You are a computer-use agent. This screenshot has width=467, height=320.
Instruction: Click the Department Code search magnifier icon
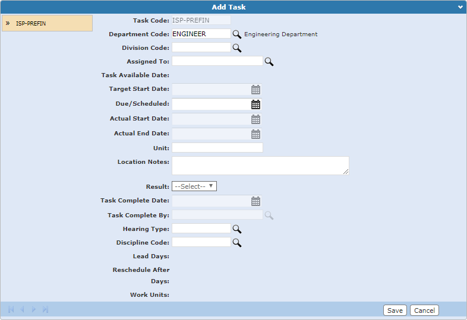pos(237,34)
